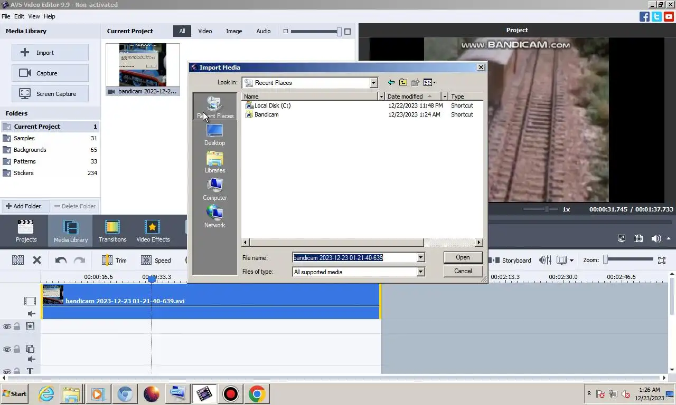
Task: Expand hidden system tray icons
Action: [589, 394]
